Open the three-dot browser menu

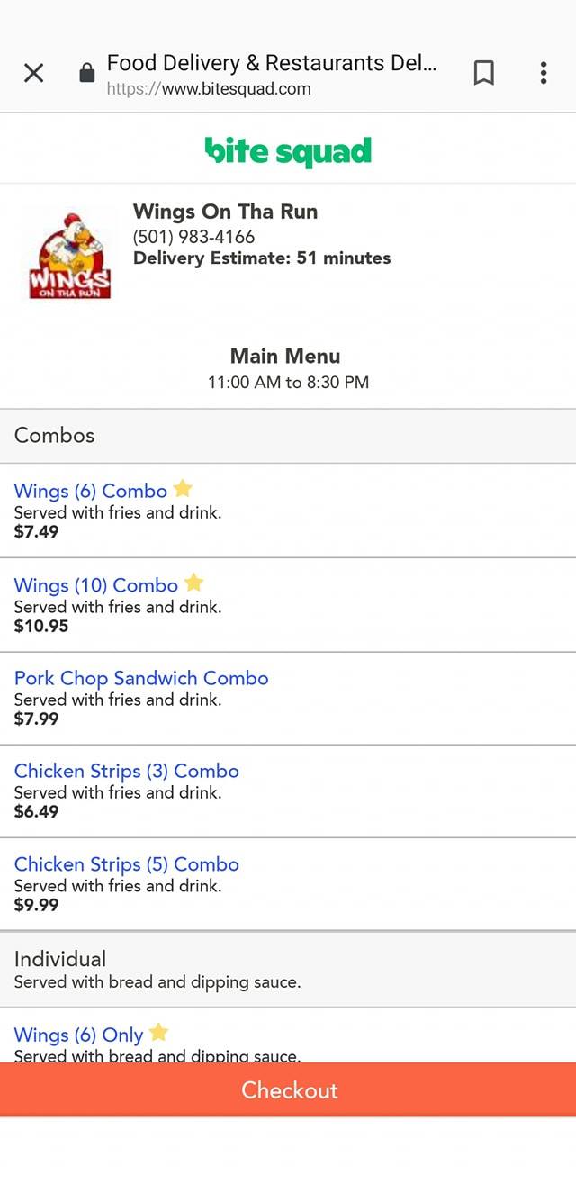click(x=544, y=73)
